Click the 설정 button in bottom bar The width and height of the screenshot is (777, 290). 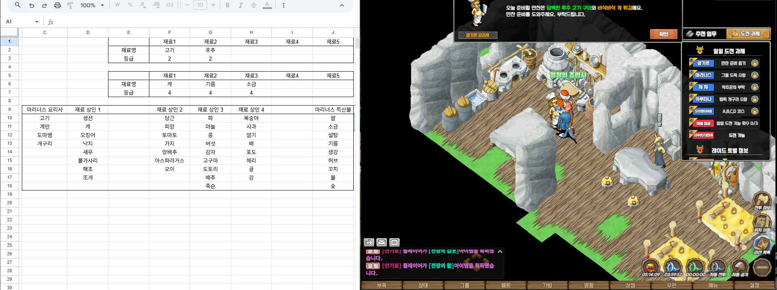(x=754, y=286)
